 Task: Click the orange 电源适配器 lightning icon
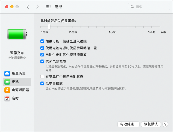7,90
